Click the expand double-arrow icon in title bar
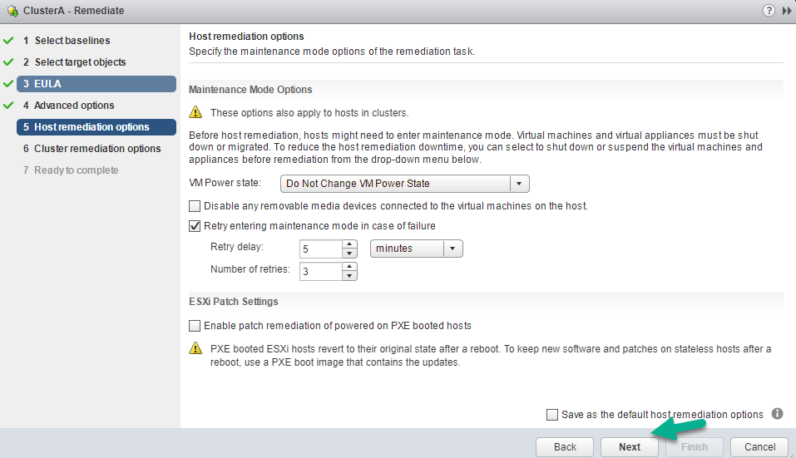 click(x=786, y=10)
